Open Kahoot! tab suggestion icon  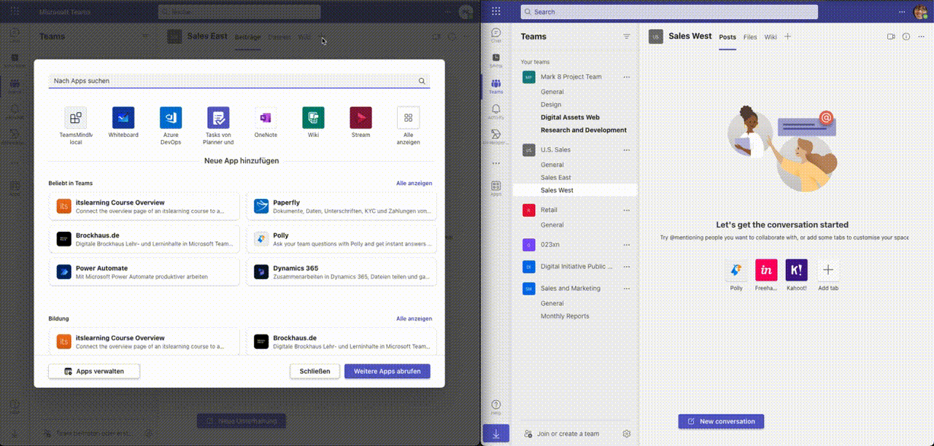point(797,270)
